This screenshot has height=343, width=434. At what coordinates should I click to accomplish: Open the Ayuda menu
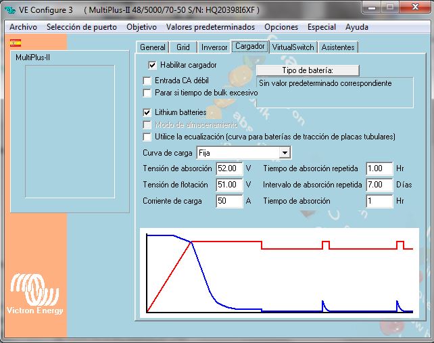click(357, 27)
